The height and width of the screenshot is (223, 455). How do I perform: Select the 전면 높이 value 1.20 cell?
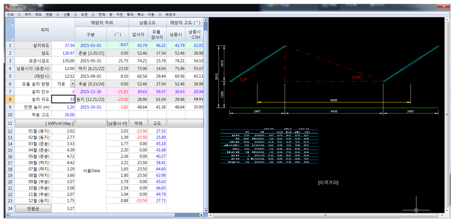(63, 107)
